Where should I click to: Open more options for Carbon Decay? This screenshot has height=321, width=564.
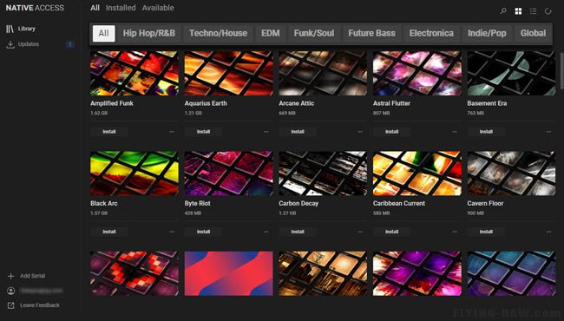click(x=360, y=232)
